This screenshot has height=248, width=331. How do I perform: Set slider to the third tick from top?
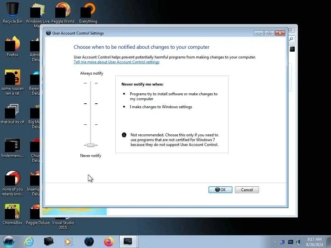coord(91,124)
